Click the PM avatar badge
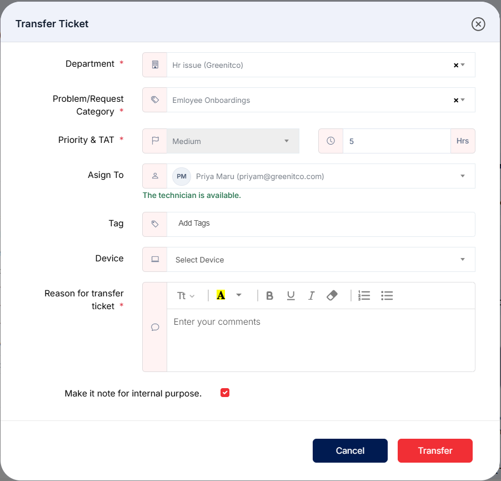The width and height of the screenshot is (501, 481). pyautogui.click(x=182, y=176)
